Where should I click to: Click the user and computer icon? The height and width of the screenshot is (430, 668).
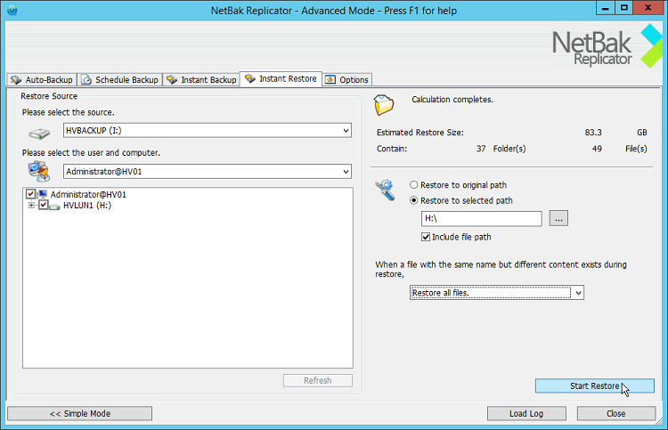tap(40, 172)
